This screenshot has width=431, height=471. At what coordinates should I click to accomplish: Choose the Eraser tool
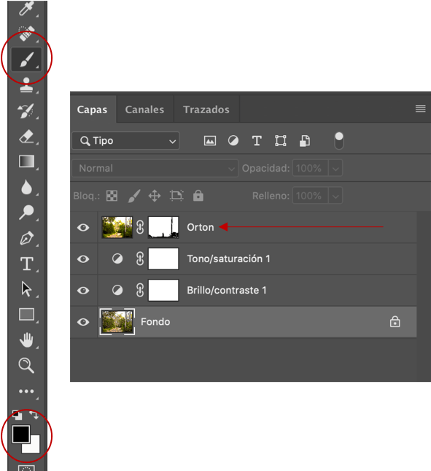26,137
